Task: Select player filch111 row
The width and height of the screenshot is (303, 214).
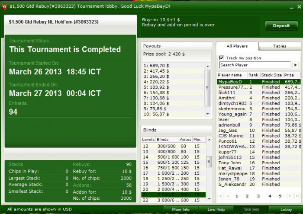Action: (x=259, y=93)
